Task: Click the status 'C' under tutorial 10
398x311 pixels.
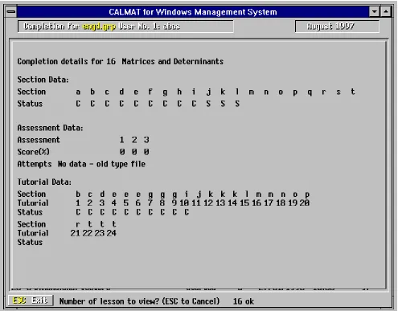Action: (x=187, y=212)
